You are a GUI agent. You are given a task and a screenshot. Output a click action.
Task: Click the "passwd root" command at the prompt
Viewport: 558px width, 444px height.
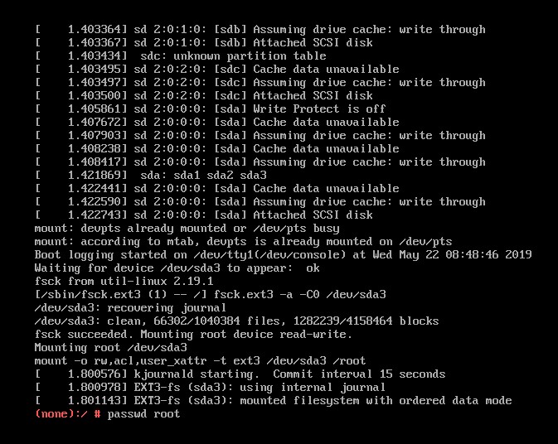pyautogui.click(x=143, y=413)
